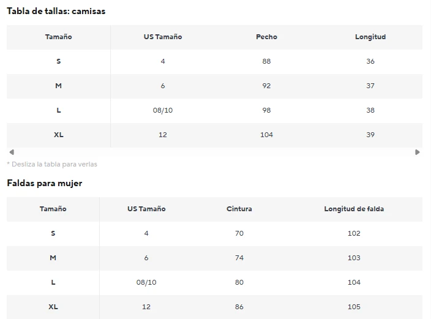
Task: Click the Longitud de falda column header
Action: point(354,209)
